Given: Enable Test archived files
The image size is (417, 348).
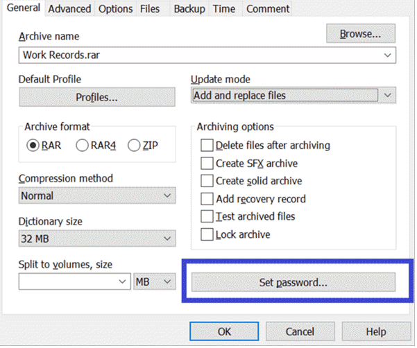Looking at the screenshot, I should tap(206, 216).
